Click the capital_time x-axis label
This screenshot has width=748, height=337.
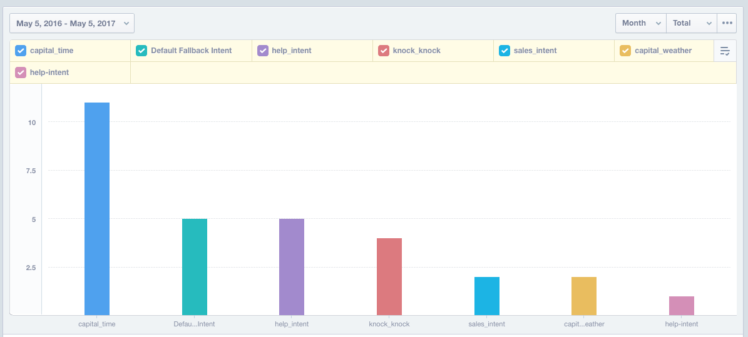(97, 324)
